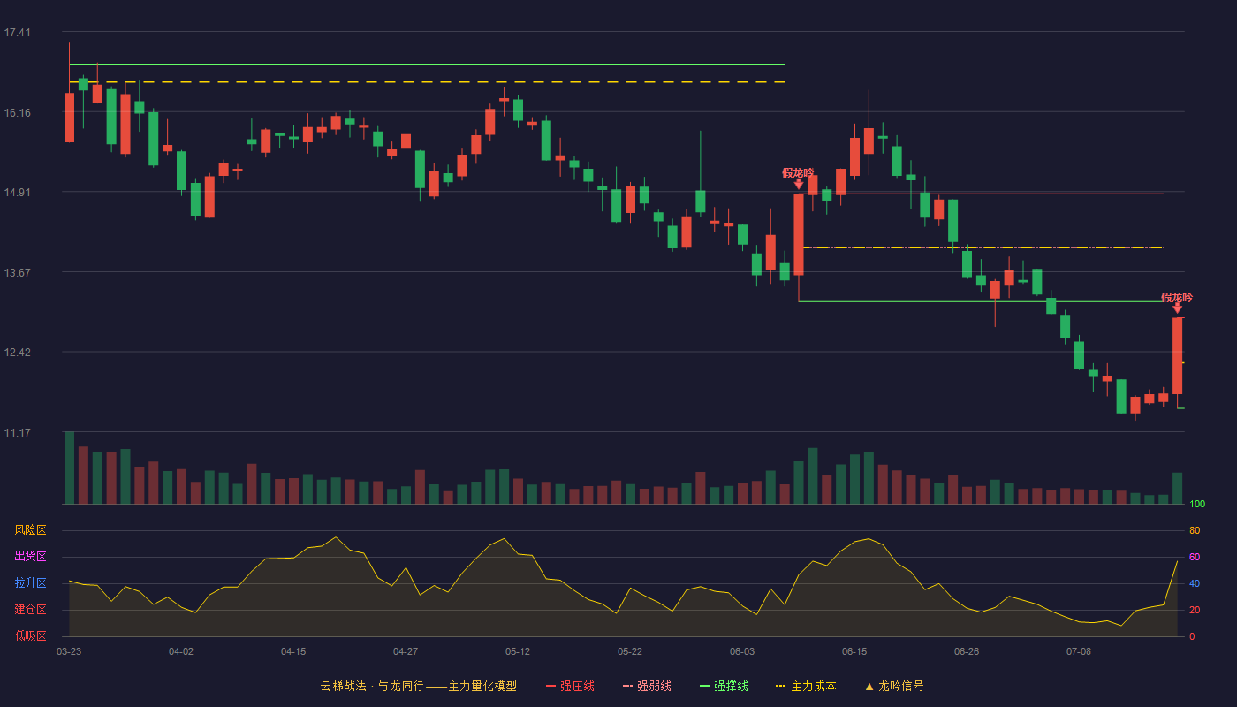Click the 拉升区 zone label

(x=30, y=583)
